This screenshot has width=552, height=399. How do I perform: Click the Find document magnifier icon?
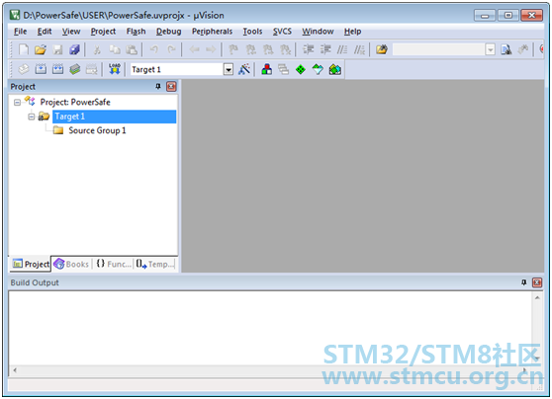(x=506, y=49)
